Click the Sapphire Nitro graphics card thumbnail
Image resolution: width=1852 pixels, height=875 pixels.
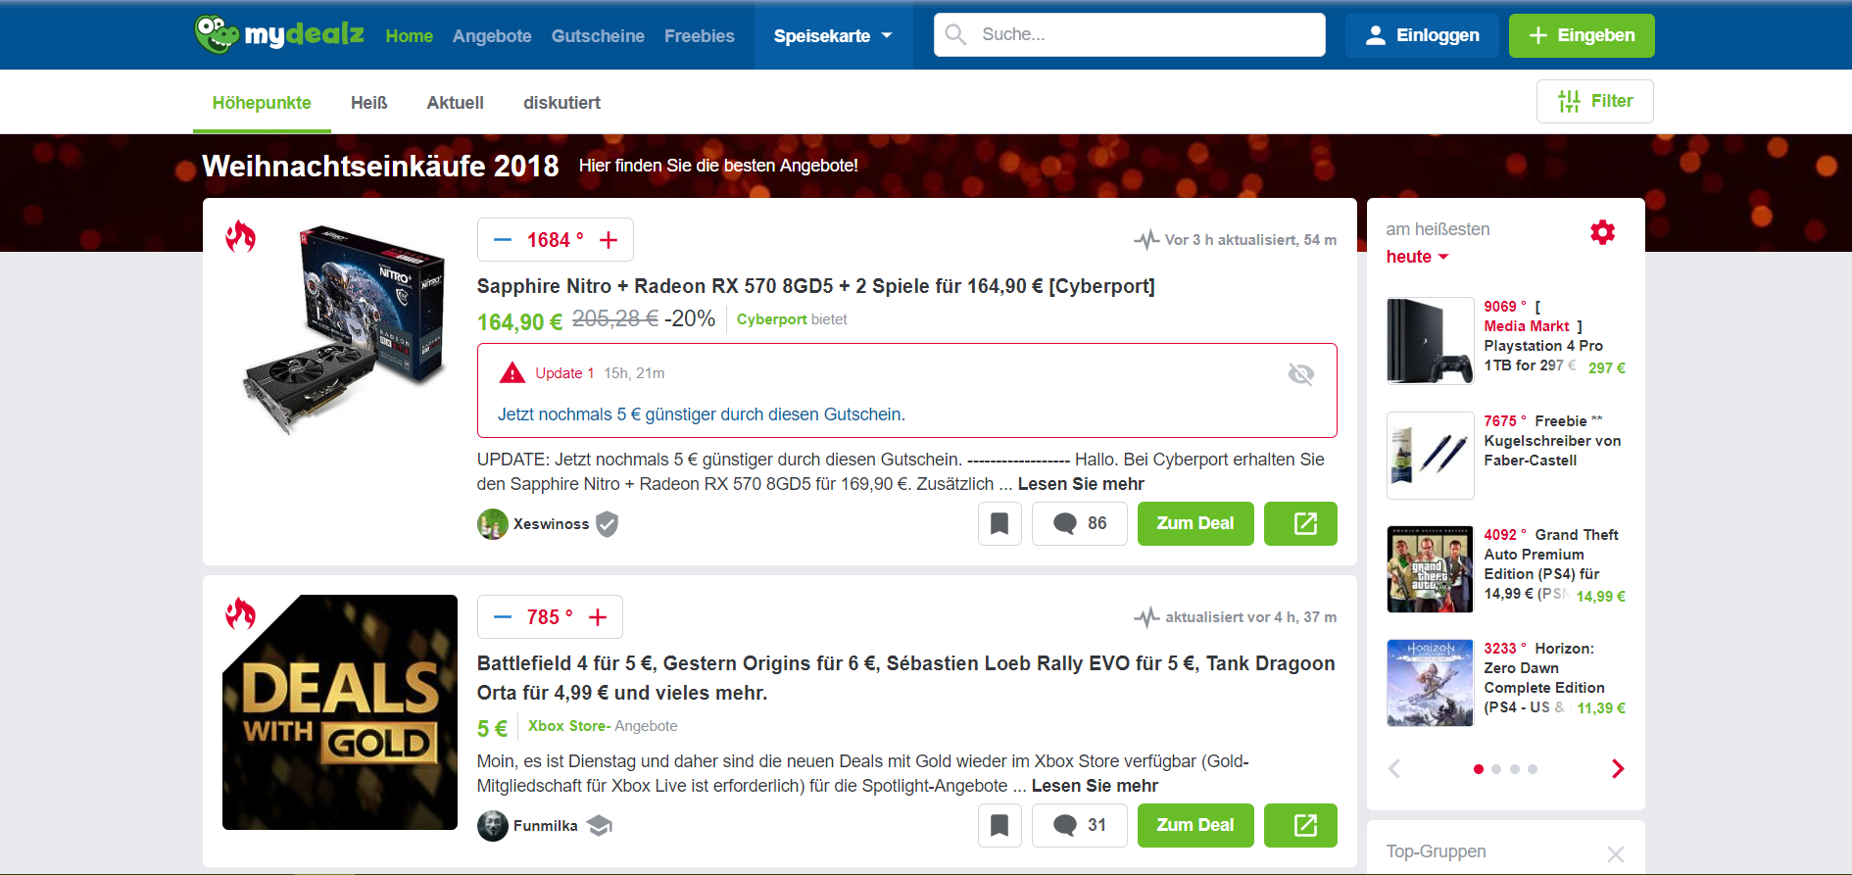click(343, 330)
